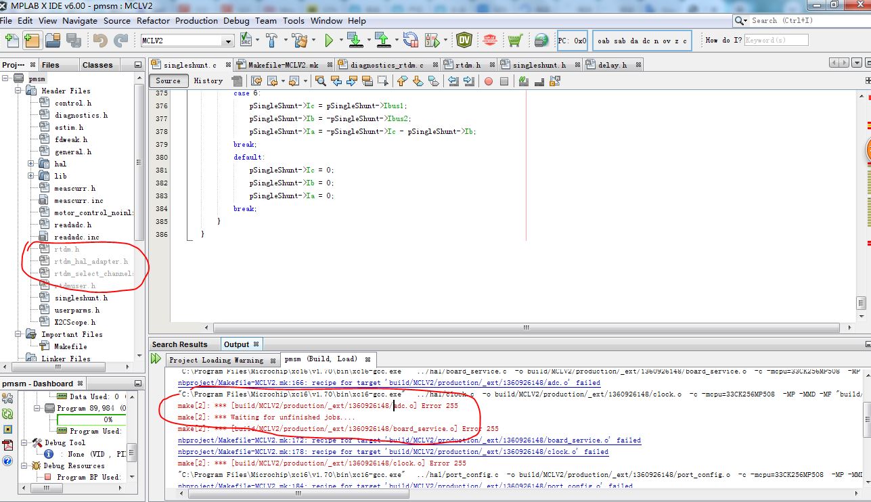
Task: Click the globe web icon in toolbar
Action: coord(541,41)
